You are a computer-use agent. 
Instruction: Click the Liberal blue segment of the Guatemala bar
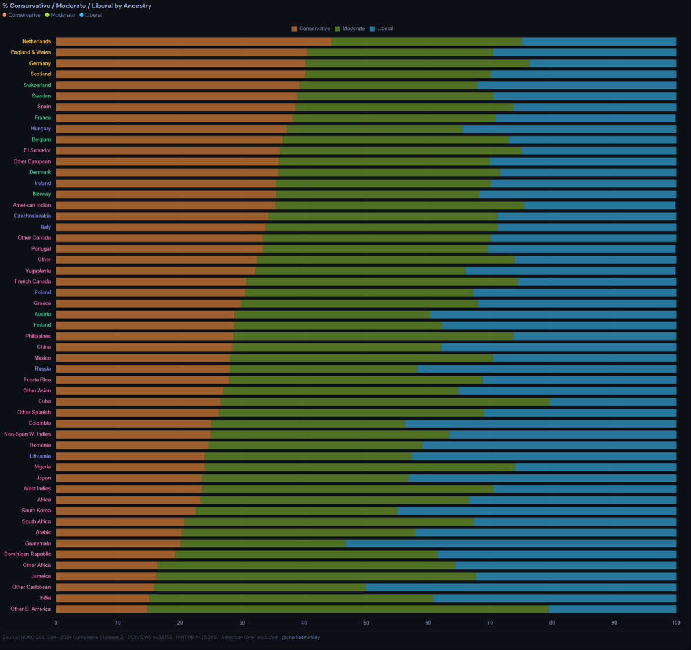[x=511, y=543]
